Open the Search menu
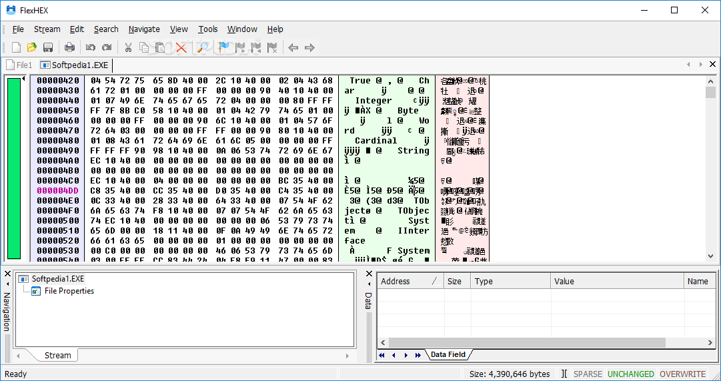Screen dimensions: 721x381 (x=106, y=29)
